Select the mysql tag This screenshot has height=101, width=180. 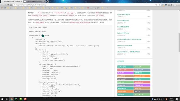tap(125, 95)
